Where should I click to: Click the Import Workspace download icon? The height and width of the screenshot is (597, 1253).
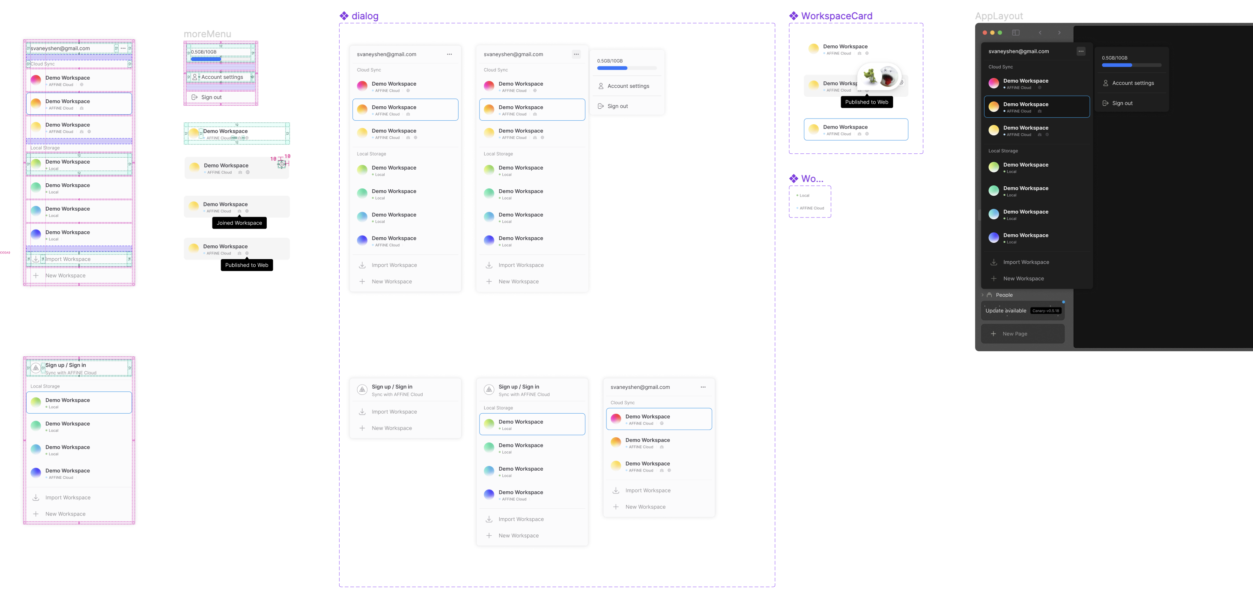(363, 265)
